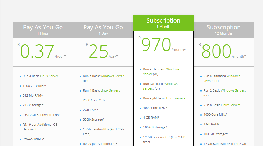
Task: Follow the 8 Basic Linux Servers link in the 12 Months plan
Action: point(230,105)
